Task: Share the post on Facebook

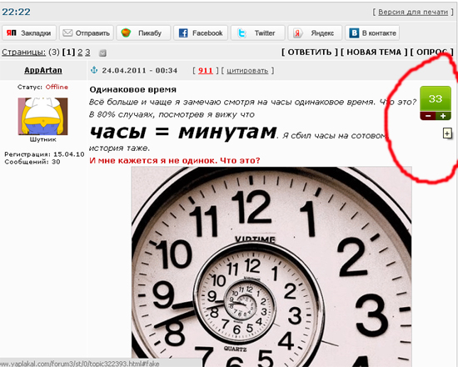Action: [201, 33]
